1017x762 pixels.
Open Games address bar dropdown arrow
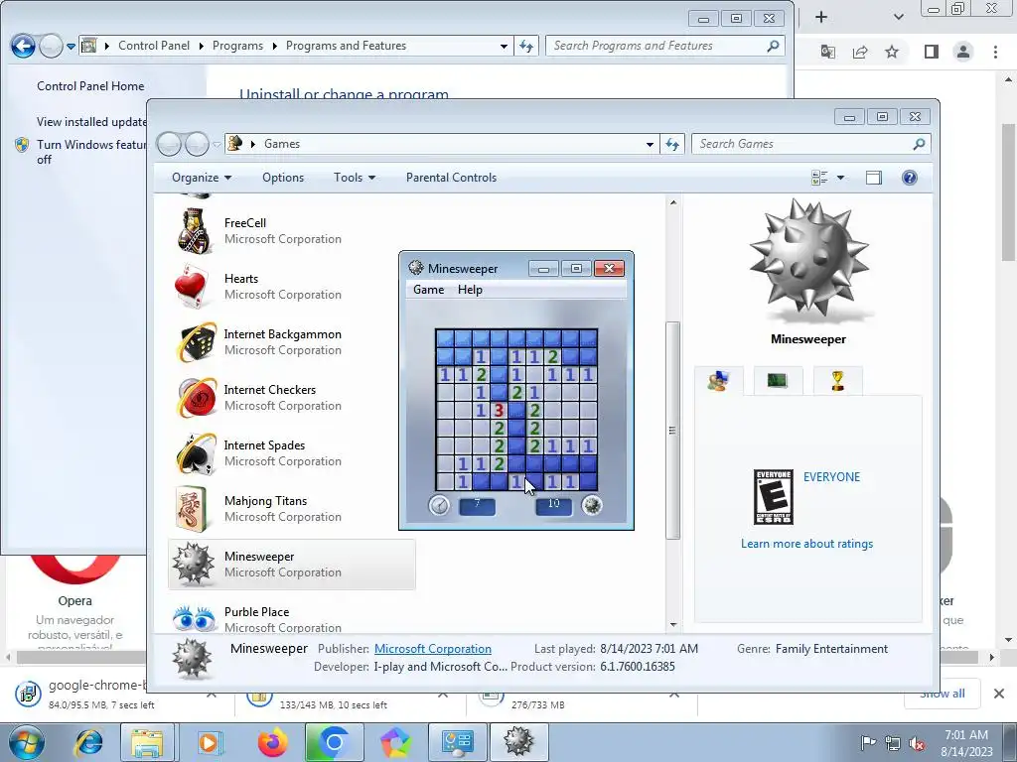(650, 144)
